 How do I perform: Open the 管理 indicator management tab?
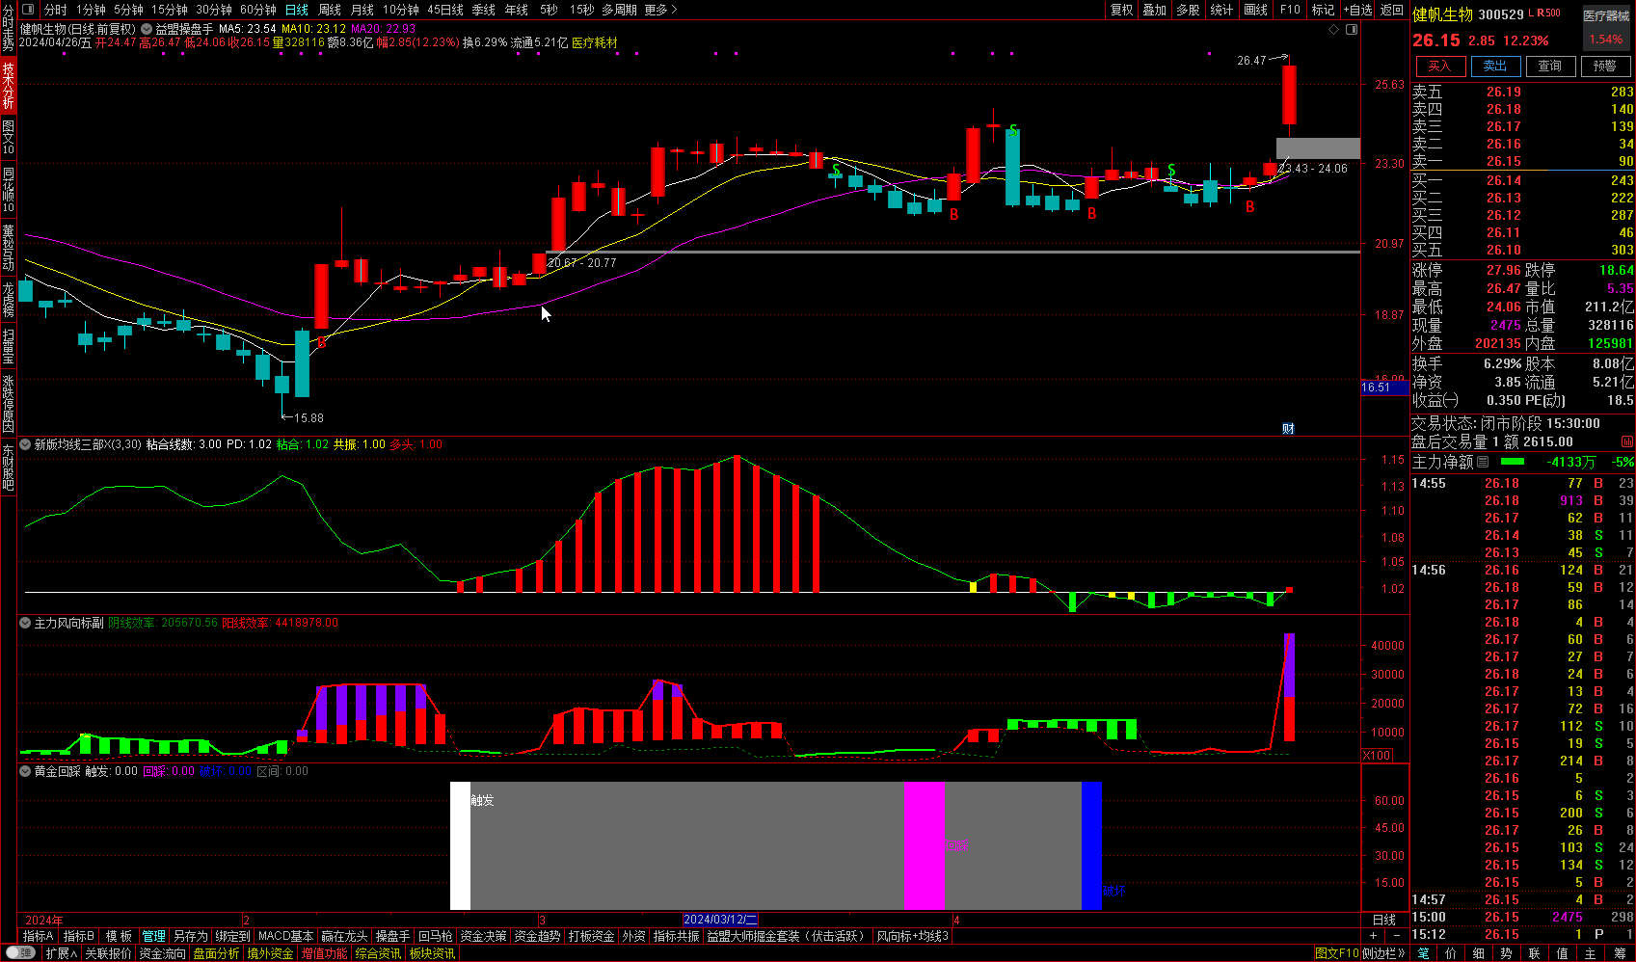coord(153,936)
